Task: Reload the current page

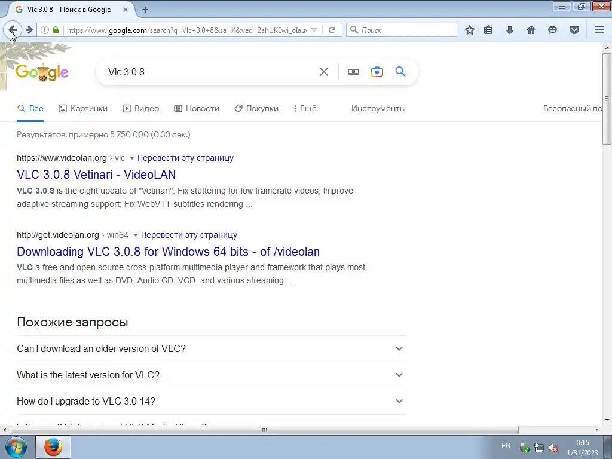Action: click(332, 30)
